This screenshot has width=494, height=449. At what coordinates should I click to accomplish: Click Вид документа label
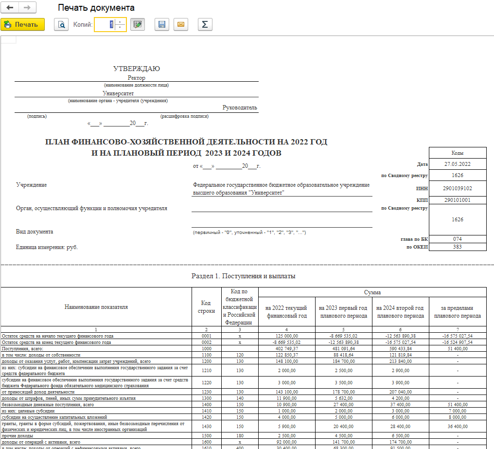pyautogui.click(x=35, y=232)
